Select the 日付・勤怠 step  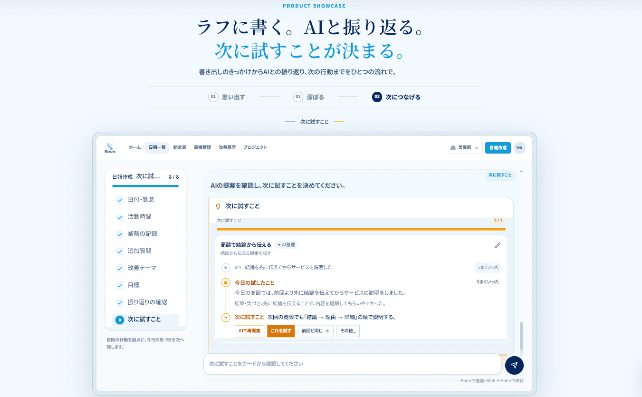click(x=145, y=200)
